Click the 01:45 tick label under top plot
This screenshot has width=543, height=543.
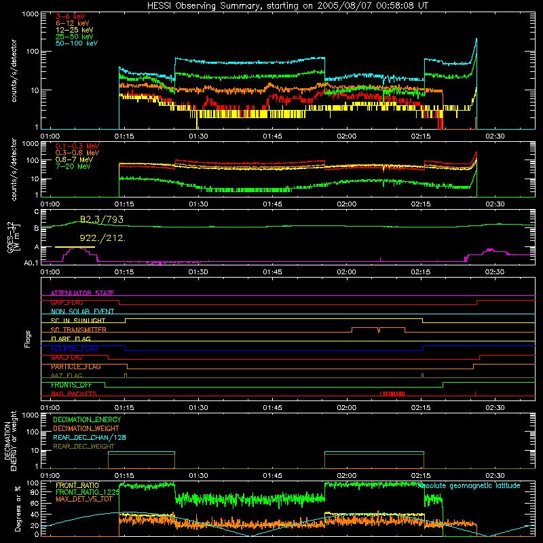coord(272,136)
